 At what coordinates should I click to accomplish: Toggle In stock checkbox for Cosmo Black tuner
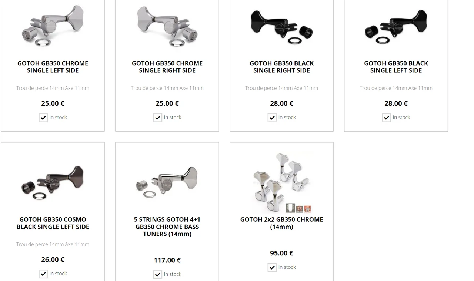click(x=43, y=274)
